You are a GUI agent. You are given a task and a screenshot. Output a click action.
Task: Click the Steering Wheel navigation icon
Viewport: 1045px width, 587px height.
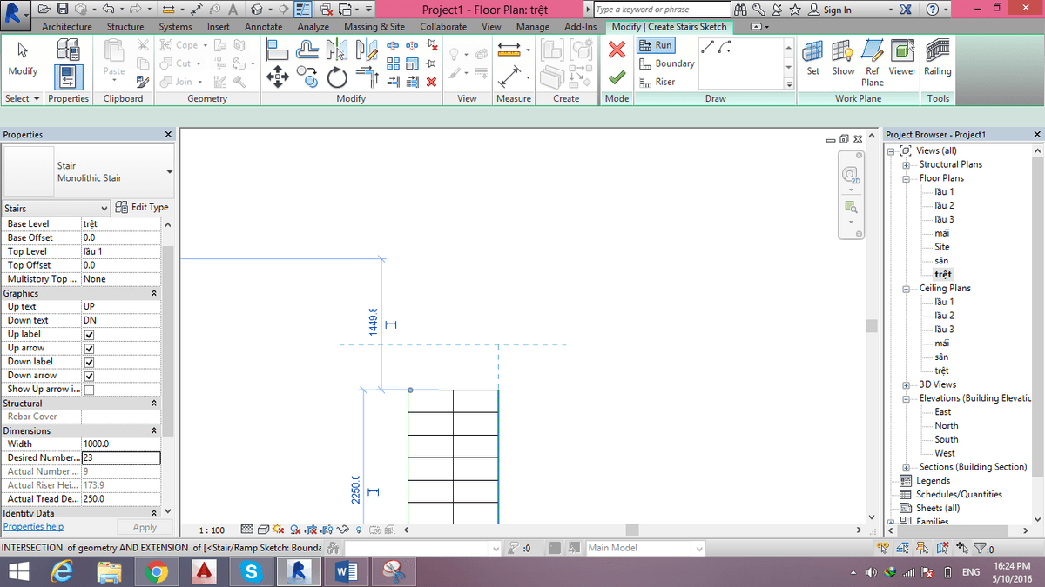[x=851, y=177]
